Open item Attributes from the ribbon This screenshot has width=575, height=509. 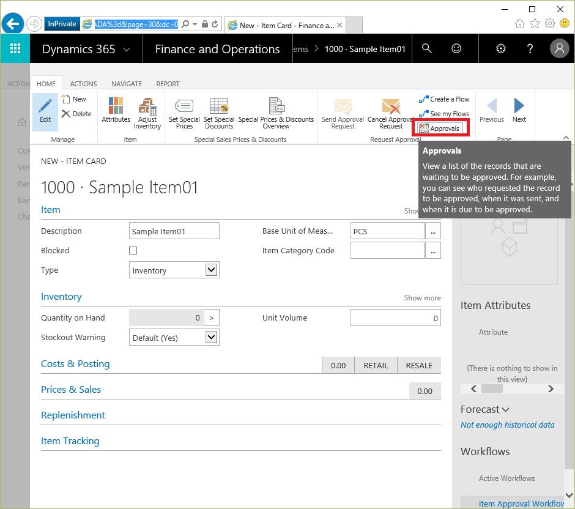(x=116, y=110)
